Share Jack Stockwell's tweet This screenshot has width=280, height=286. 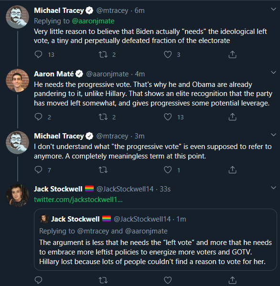[232, 280]
